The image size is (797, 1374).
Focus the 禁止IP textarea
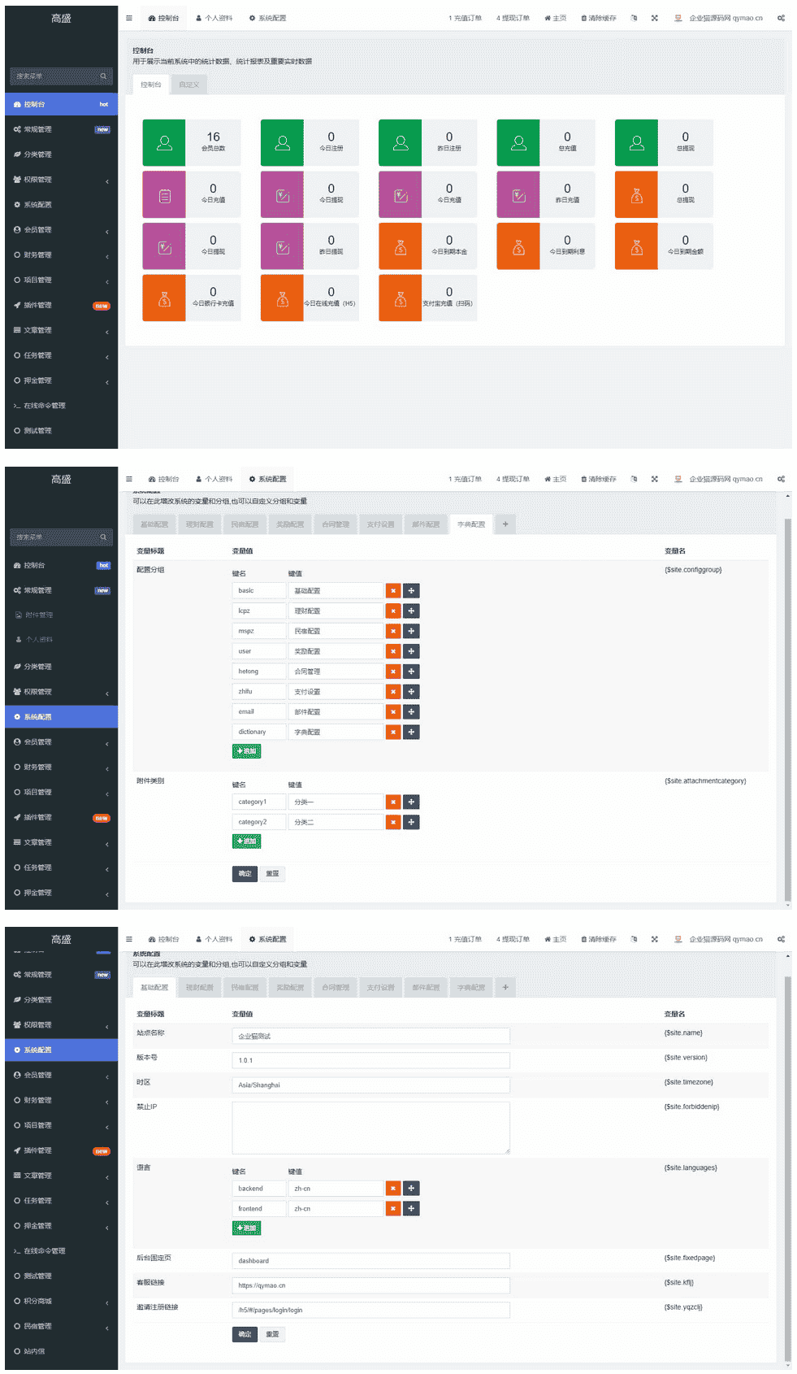(x=370, y=1128)
